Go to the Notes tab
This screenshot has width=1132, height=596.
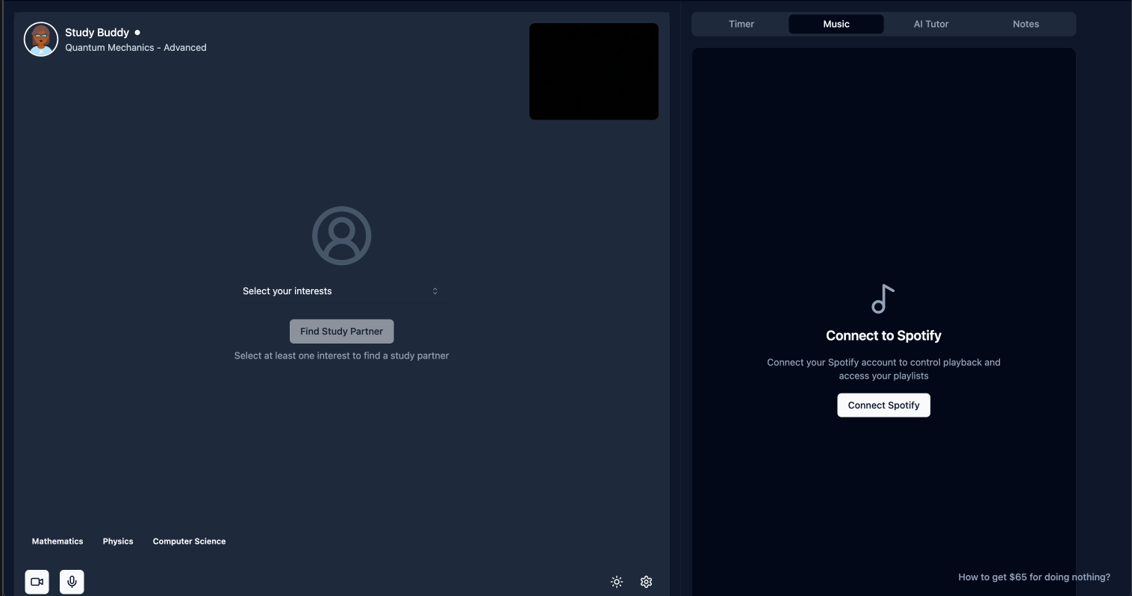1026,24
